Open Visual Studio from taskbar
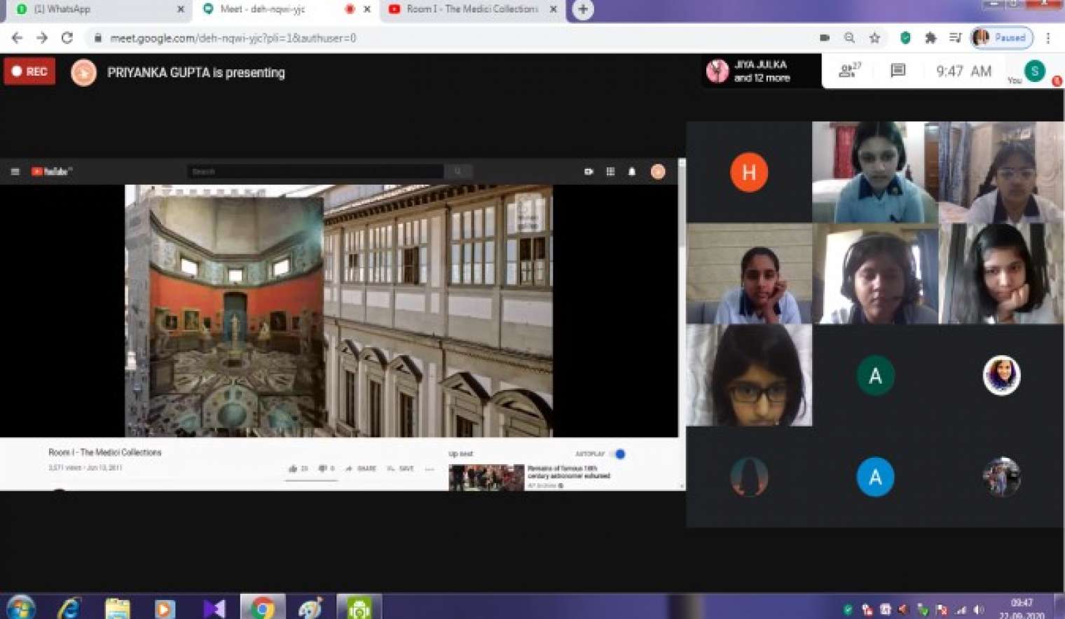This screenshot has width=1065, height=619. (x=214, y=607)
